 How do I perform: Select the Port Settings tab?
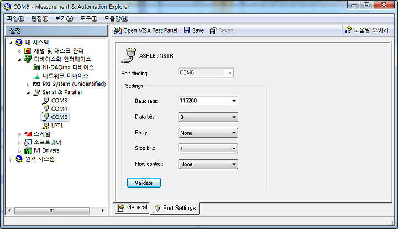[175, 208]
